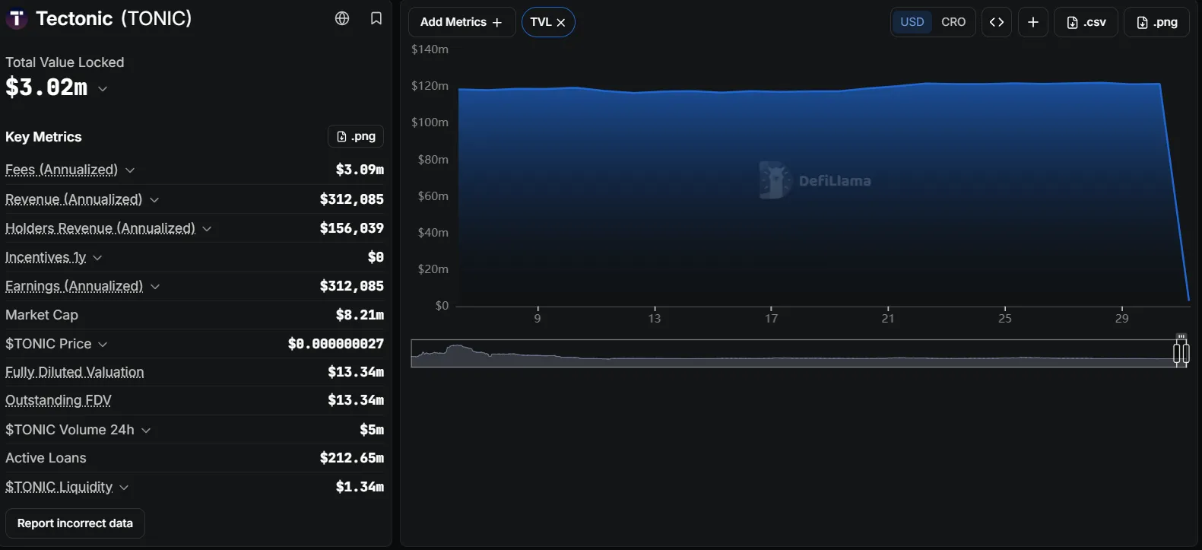Click the x-axis tick labeled 9
Viewport: 1202px width, 550px height.
[x=538, y=318]
